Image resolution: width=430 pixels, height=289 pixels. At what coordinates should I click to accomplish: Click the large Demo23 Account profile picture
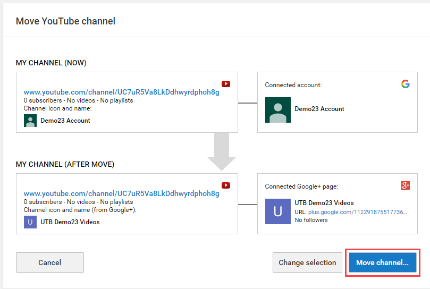click(278, 110)
